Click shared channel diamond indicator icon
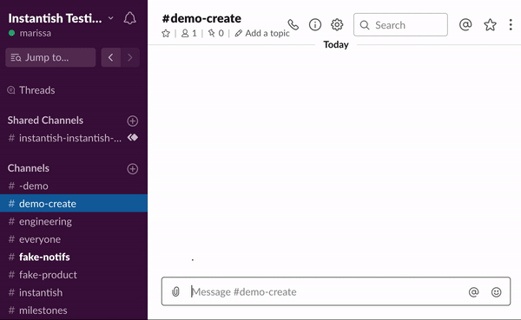 click(133, 137)
